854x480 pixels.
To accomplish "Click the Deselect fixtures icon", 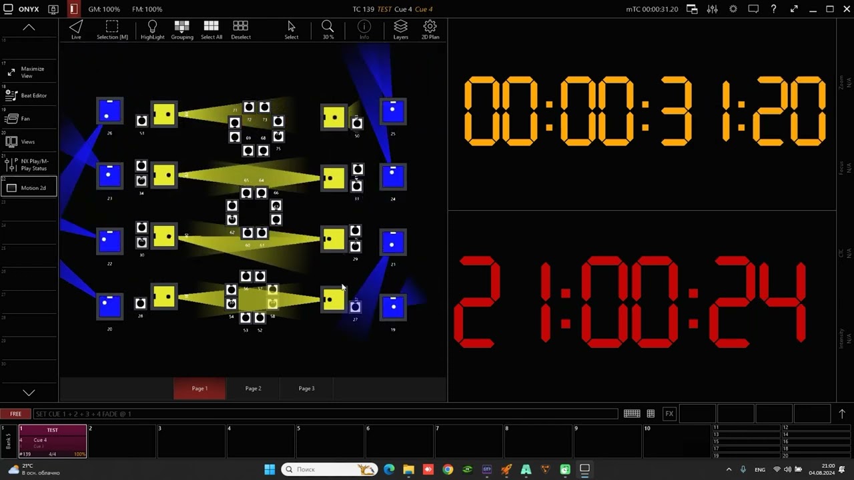I will coord(240,29).
